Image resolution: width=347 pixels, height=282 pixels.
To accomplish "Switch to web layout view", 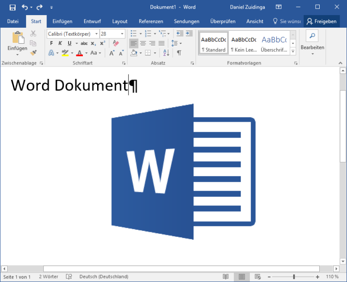I will (x=257, y=276).
